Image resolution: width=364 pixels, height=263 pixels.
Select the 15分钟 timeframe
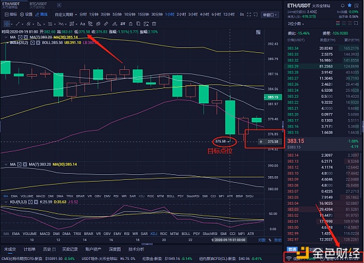pos(143,15)
